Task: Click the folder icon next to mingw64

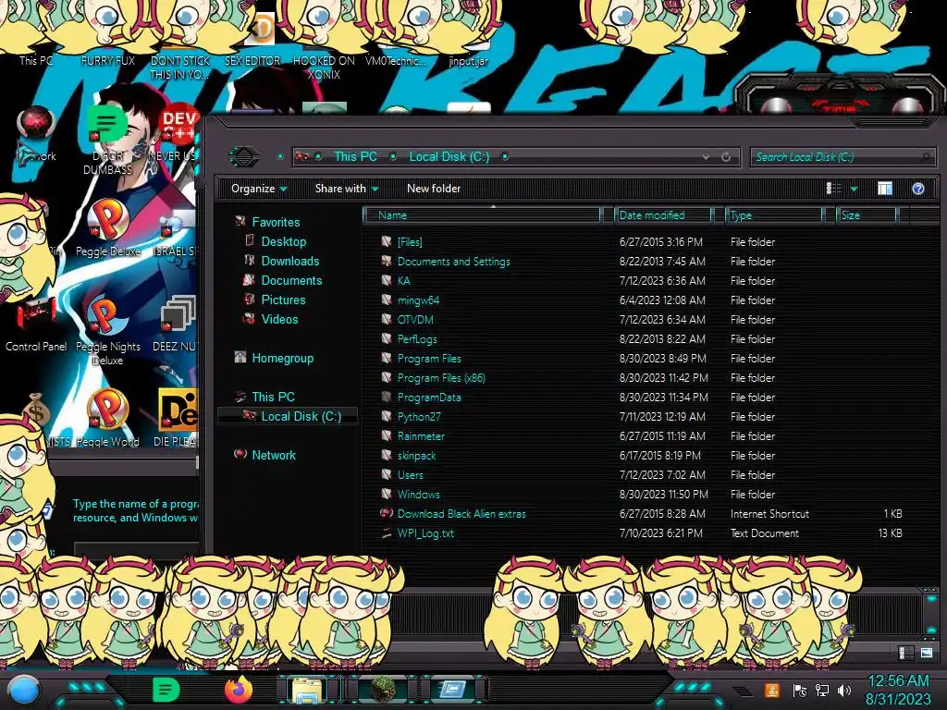Action: point(387,300)
